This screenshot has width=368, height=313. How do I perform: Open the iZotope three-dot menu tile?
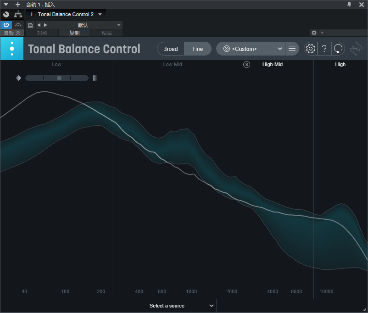(x=12, y=49)
